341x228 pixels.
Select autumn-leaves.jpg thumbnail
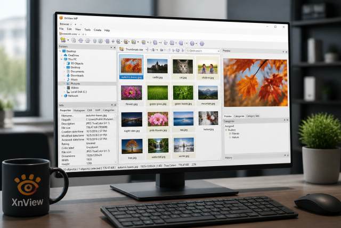[x=131, y=67]
